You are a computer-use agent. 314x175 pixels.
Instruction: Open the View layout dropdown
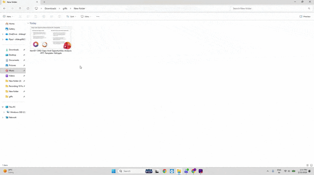point(86,16)
